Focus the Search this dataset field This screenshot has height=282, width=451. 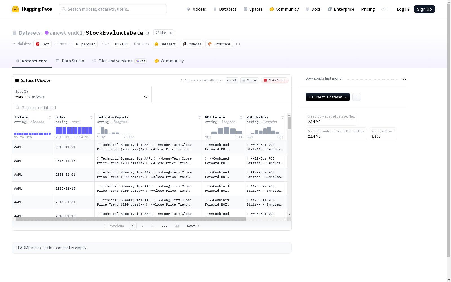(x=152, y=107)
